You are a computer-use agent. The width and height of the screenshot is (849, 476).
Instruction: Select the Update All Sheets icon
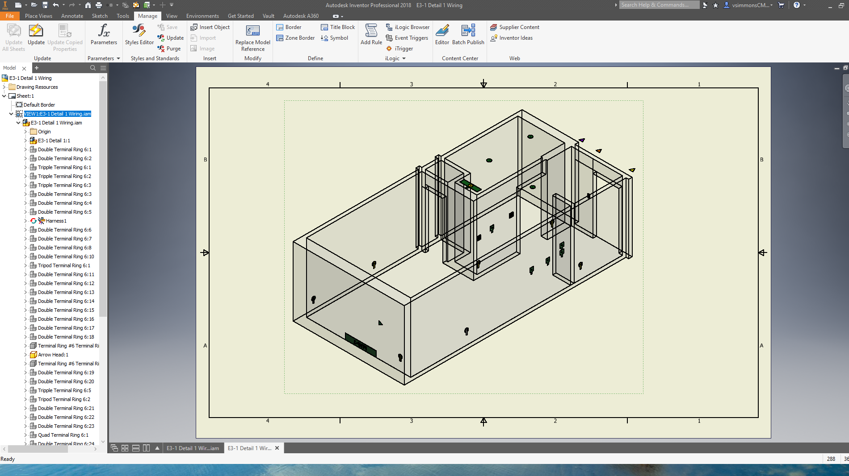click(x=13, y=36)
